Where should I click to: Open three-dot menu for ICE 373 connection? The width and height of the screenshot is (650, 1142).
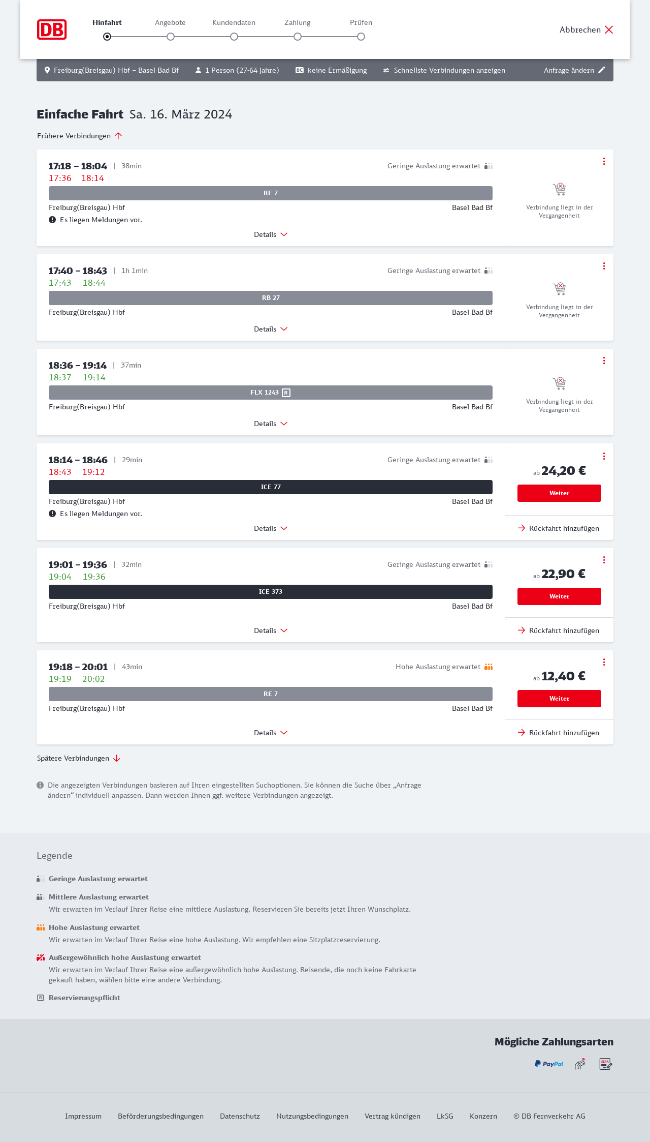coord(604,560)
